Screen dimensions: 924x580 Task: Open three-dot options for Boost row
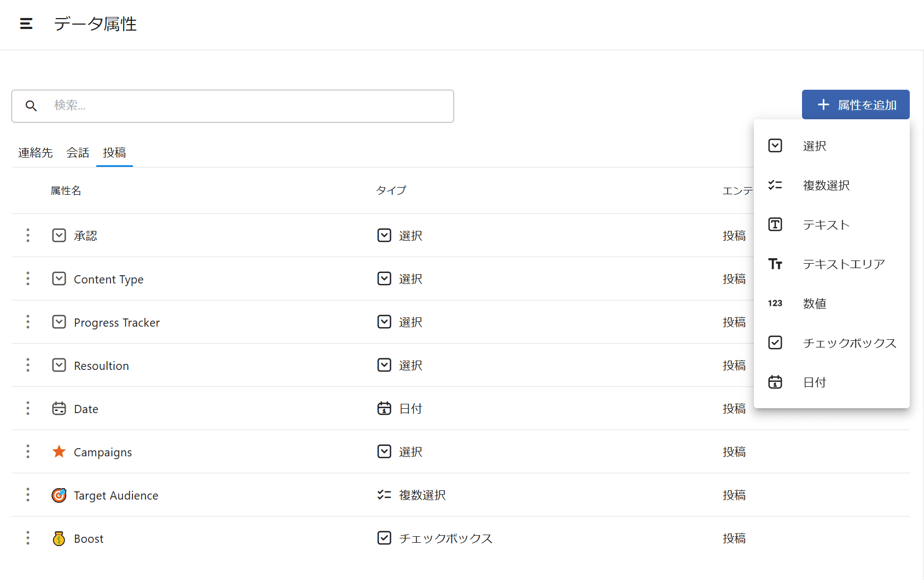pos(28,538)
